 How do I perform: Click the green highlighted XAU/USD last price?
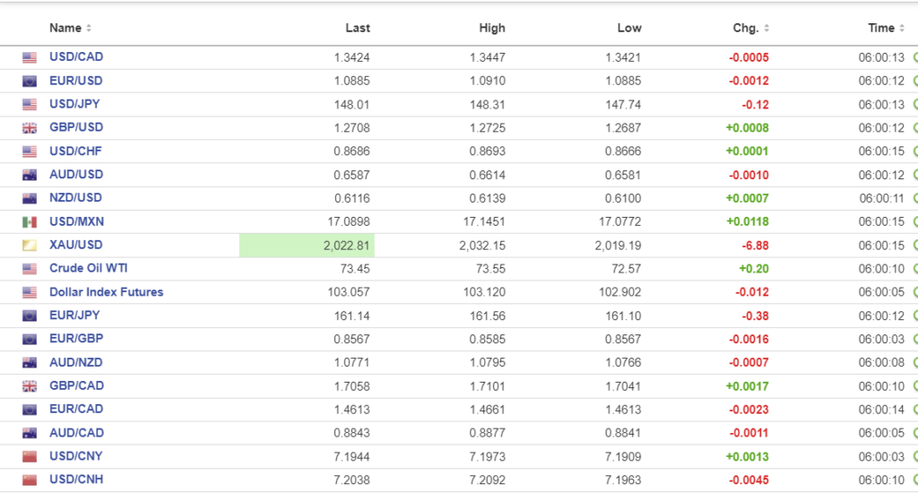click(x=307, y=245)
